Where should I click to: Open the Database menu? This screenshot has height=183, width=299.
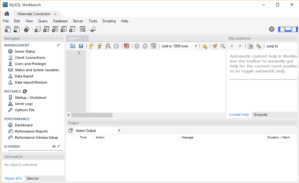60,21
